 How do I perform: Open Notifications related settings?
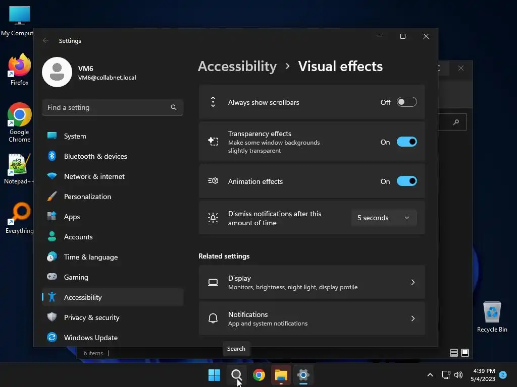[312, 318]
